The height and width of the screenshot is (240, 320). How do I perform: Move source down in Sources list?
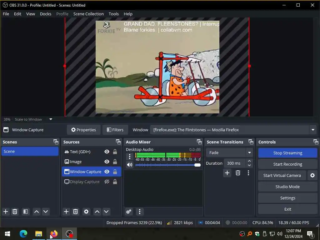point(106,212)
